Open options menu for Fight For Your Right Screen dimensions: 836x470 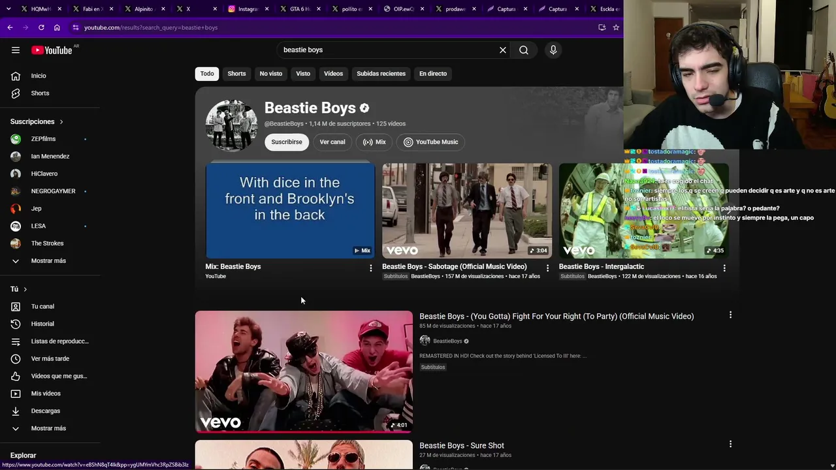coord(730,315)
